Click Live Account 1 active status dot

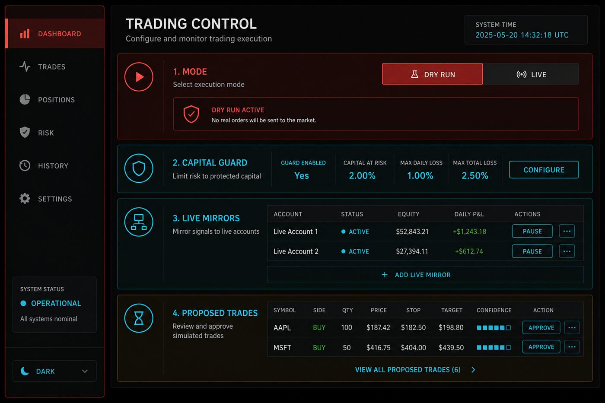[x=343, y=232]
